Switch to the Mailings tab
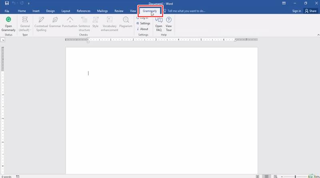Image resolution: width=320 pixels, height=178 pixels. click(x=102, y=11)
